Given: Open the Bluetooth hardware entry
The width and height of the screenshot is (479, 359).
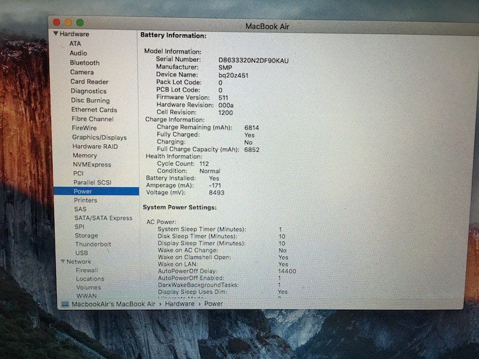Looking at the screenshot, I should point(84,63).
